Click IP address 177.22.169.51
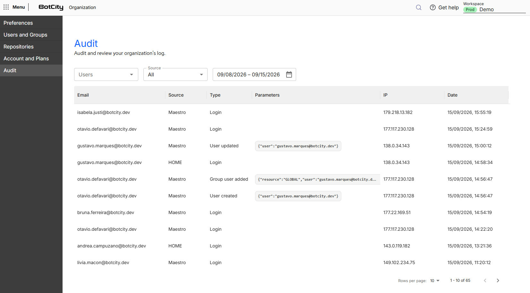Viewport: 530px width, 293px height. tap(397, 212)
